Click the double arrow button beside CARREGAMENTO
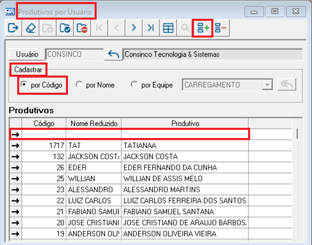312x245 pixels. 287,85
